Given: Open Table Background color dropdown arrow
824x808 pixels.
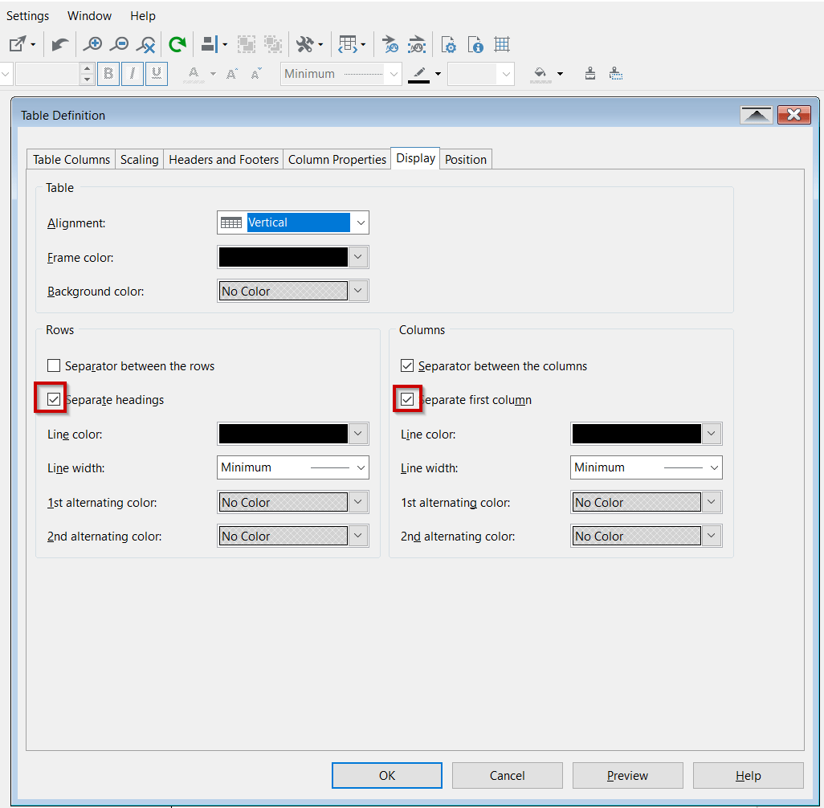Looking at the screenshot, I should [x=358, y=291].
